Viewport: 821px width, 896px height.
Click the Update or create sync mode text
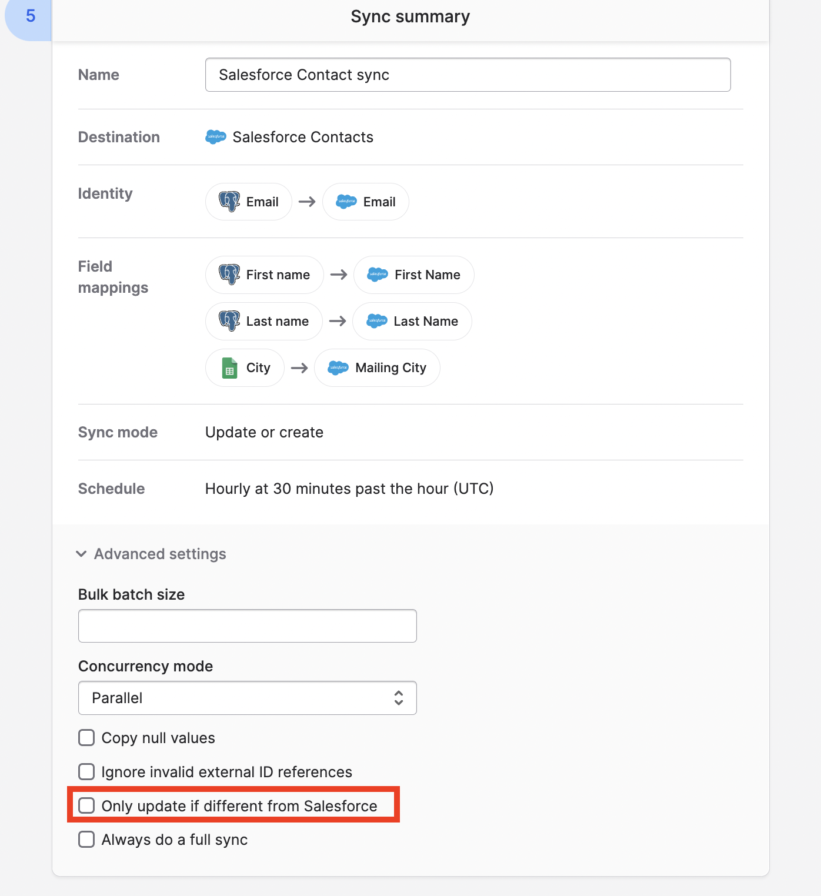coord(264,432)
